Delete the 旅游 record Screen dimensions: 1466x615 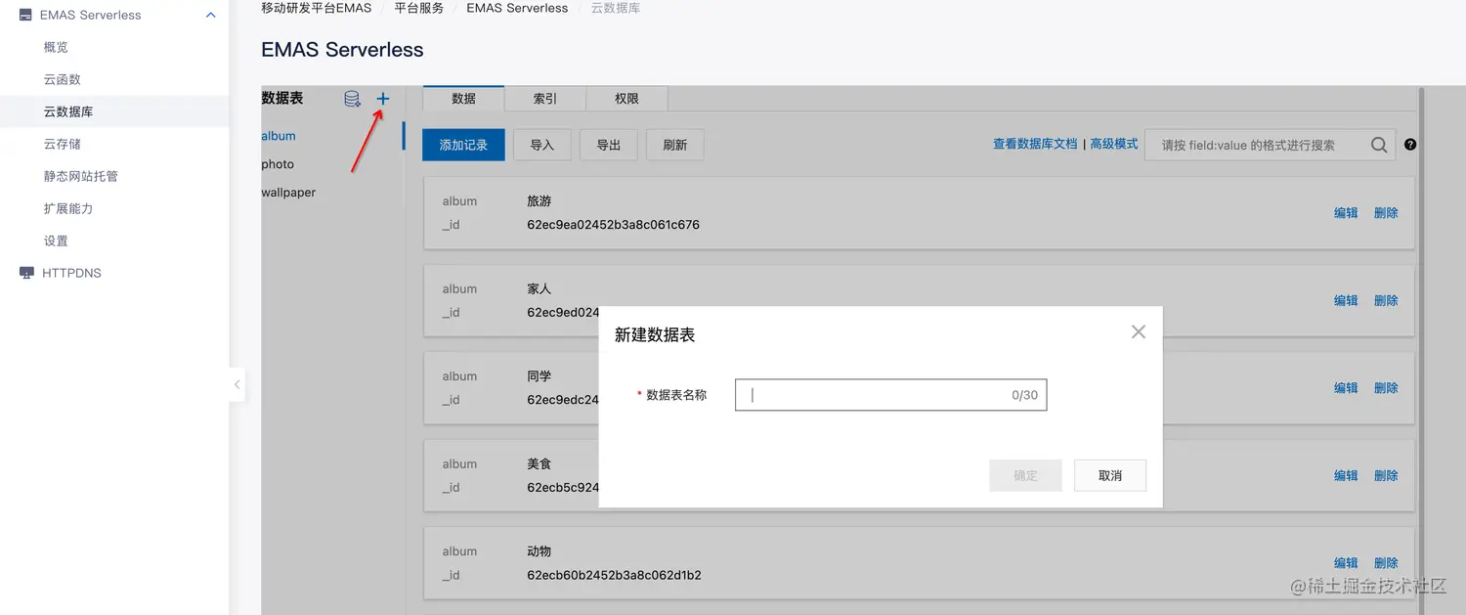1386,213
